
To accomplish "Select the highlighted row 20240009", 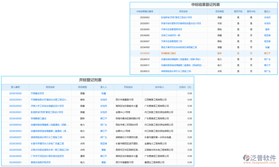I will (x=145, y=53).
